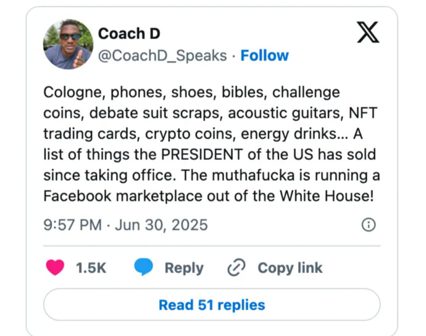The height and width of the screenshot is (336, 426).
Task: Click the blue reply speech bubble icon
Action: pos(143,267)
